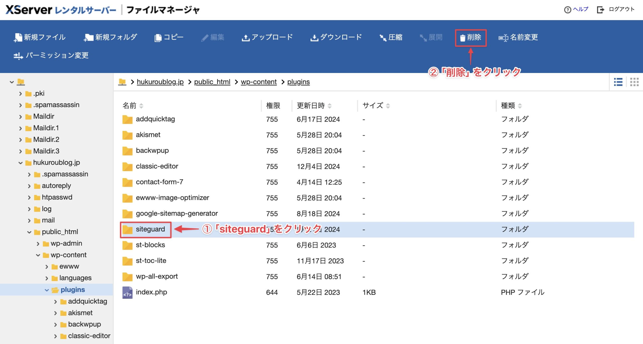This screenshot has height=344, width=643.
Task: Switch to grid view icon
Action: [x=634, y=82]
